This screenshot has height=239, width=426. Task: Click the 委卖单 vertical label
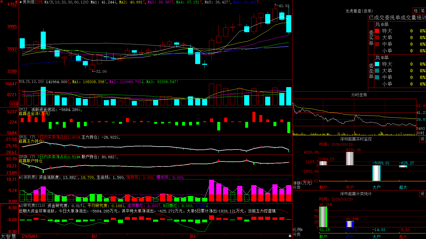click(371, 71)
